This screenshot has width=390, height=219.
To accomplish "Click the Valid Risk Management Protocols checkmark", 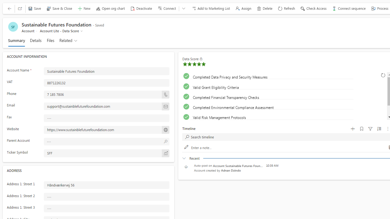I will [186, 117].
